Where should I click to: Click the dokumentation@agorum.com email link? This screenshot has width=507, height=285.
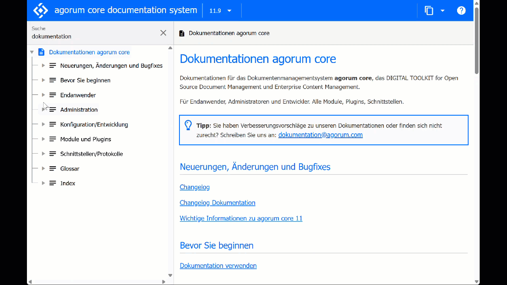[x=320, y=135]
